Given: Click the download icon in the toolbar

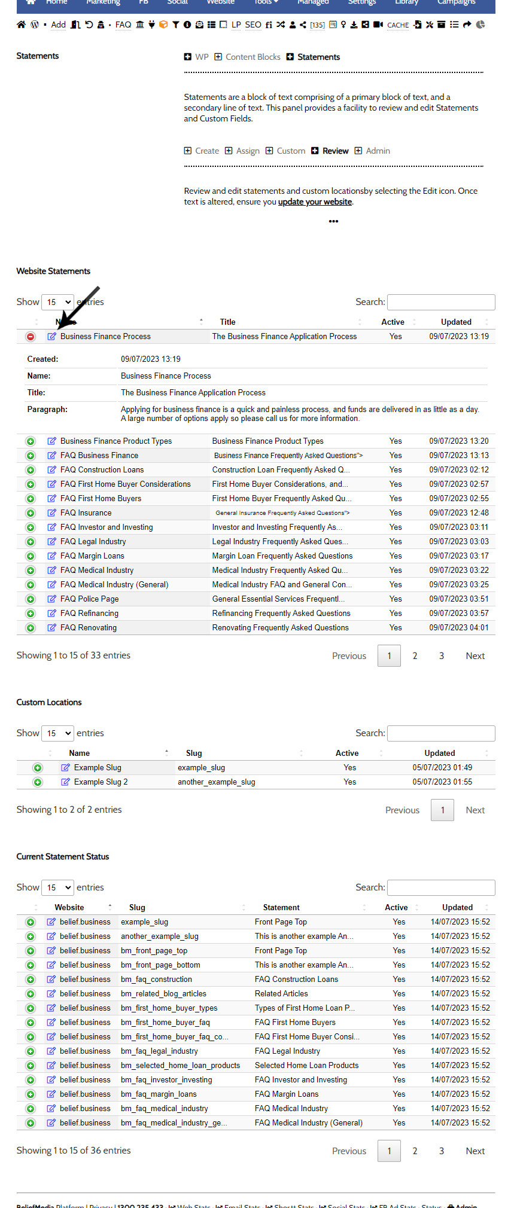Looking at the screenshot, I should pos(354,25).
